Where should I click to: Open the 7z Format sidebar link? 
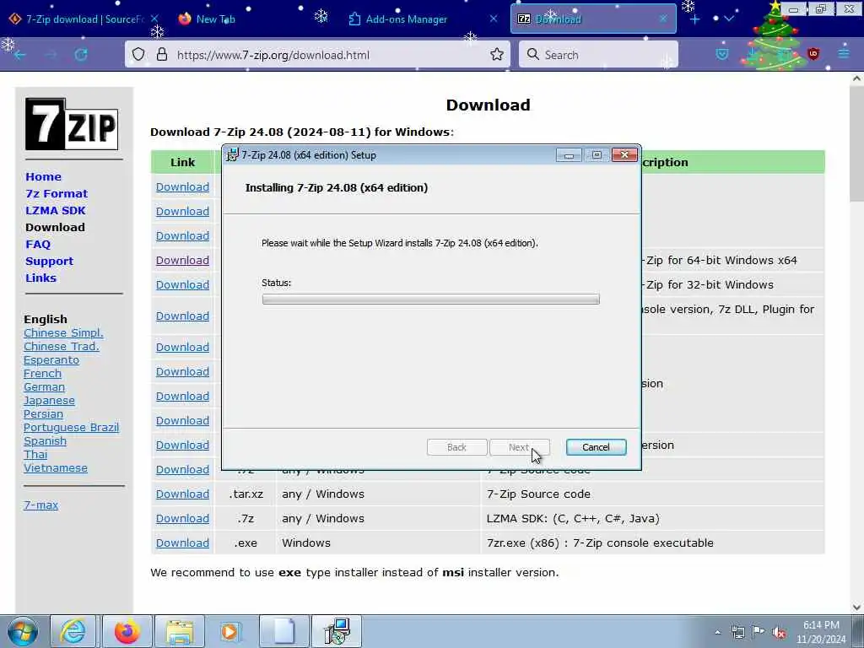57,193
